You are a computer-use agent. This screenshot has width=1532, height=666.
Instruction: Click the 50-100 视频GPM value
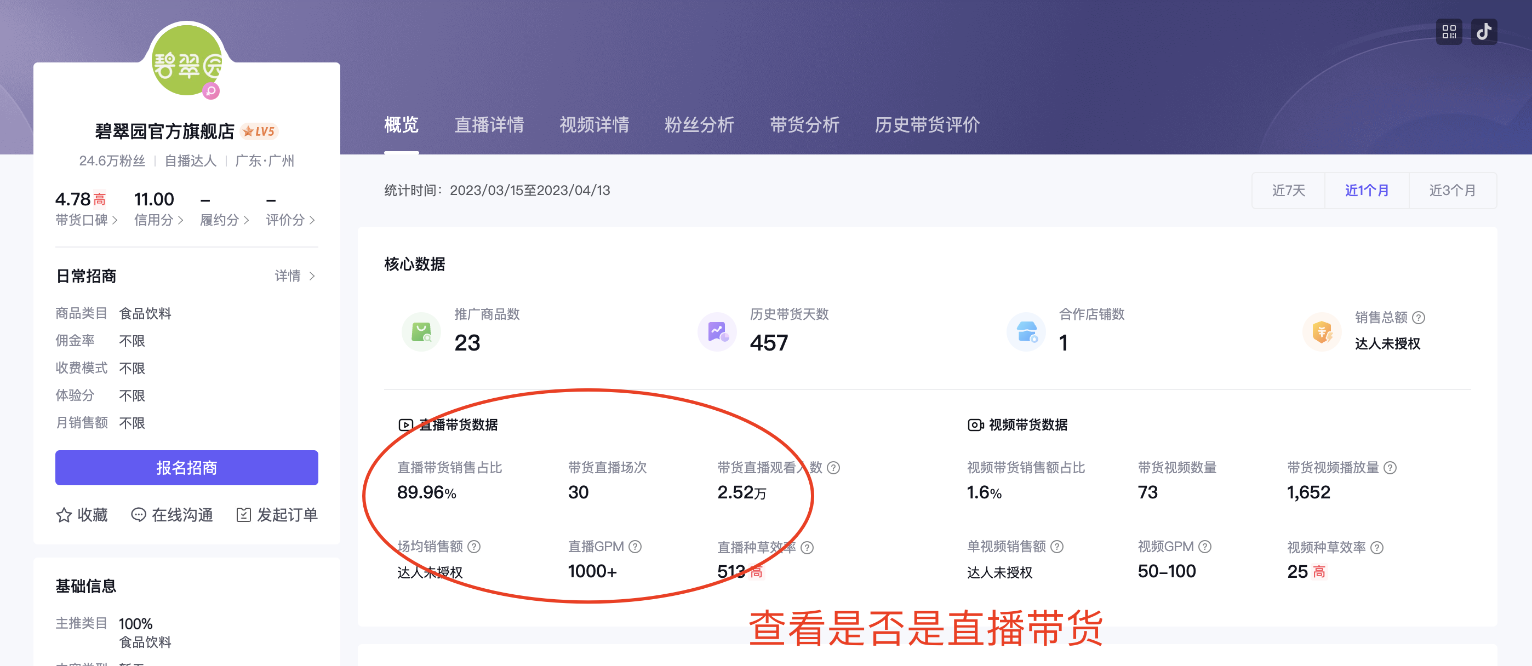pos(1167,571)
